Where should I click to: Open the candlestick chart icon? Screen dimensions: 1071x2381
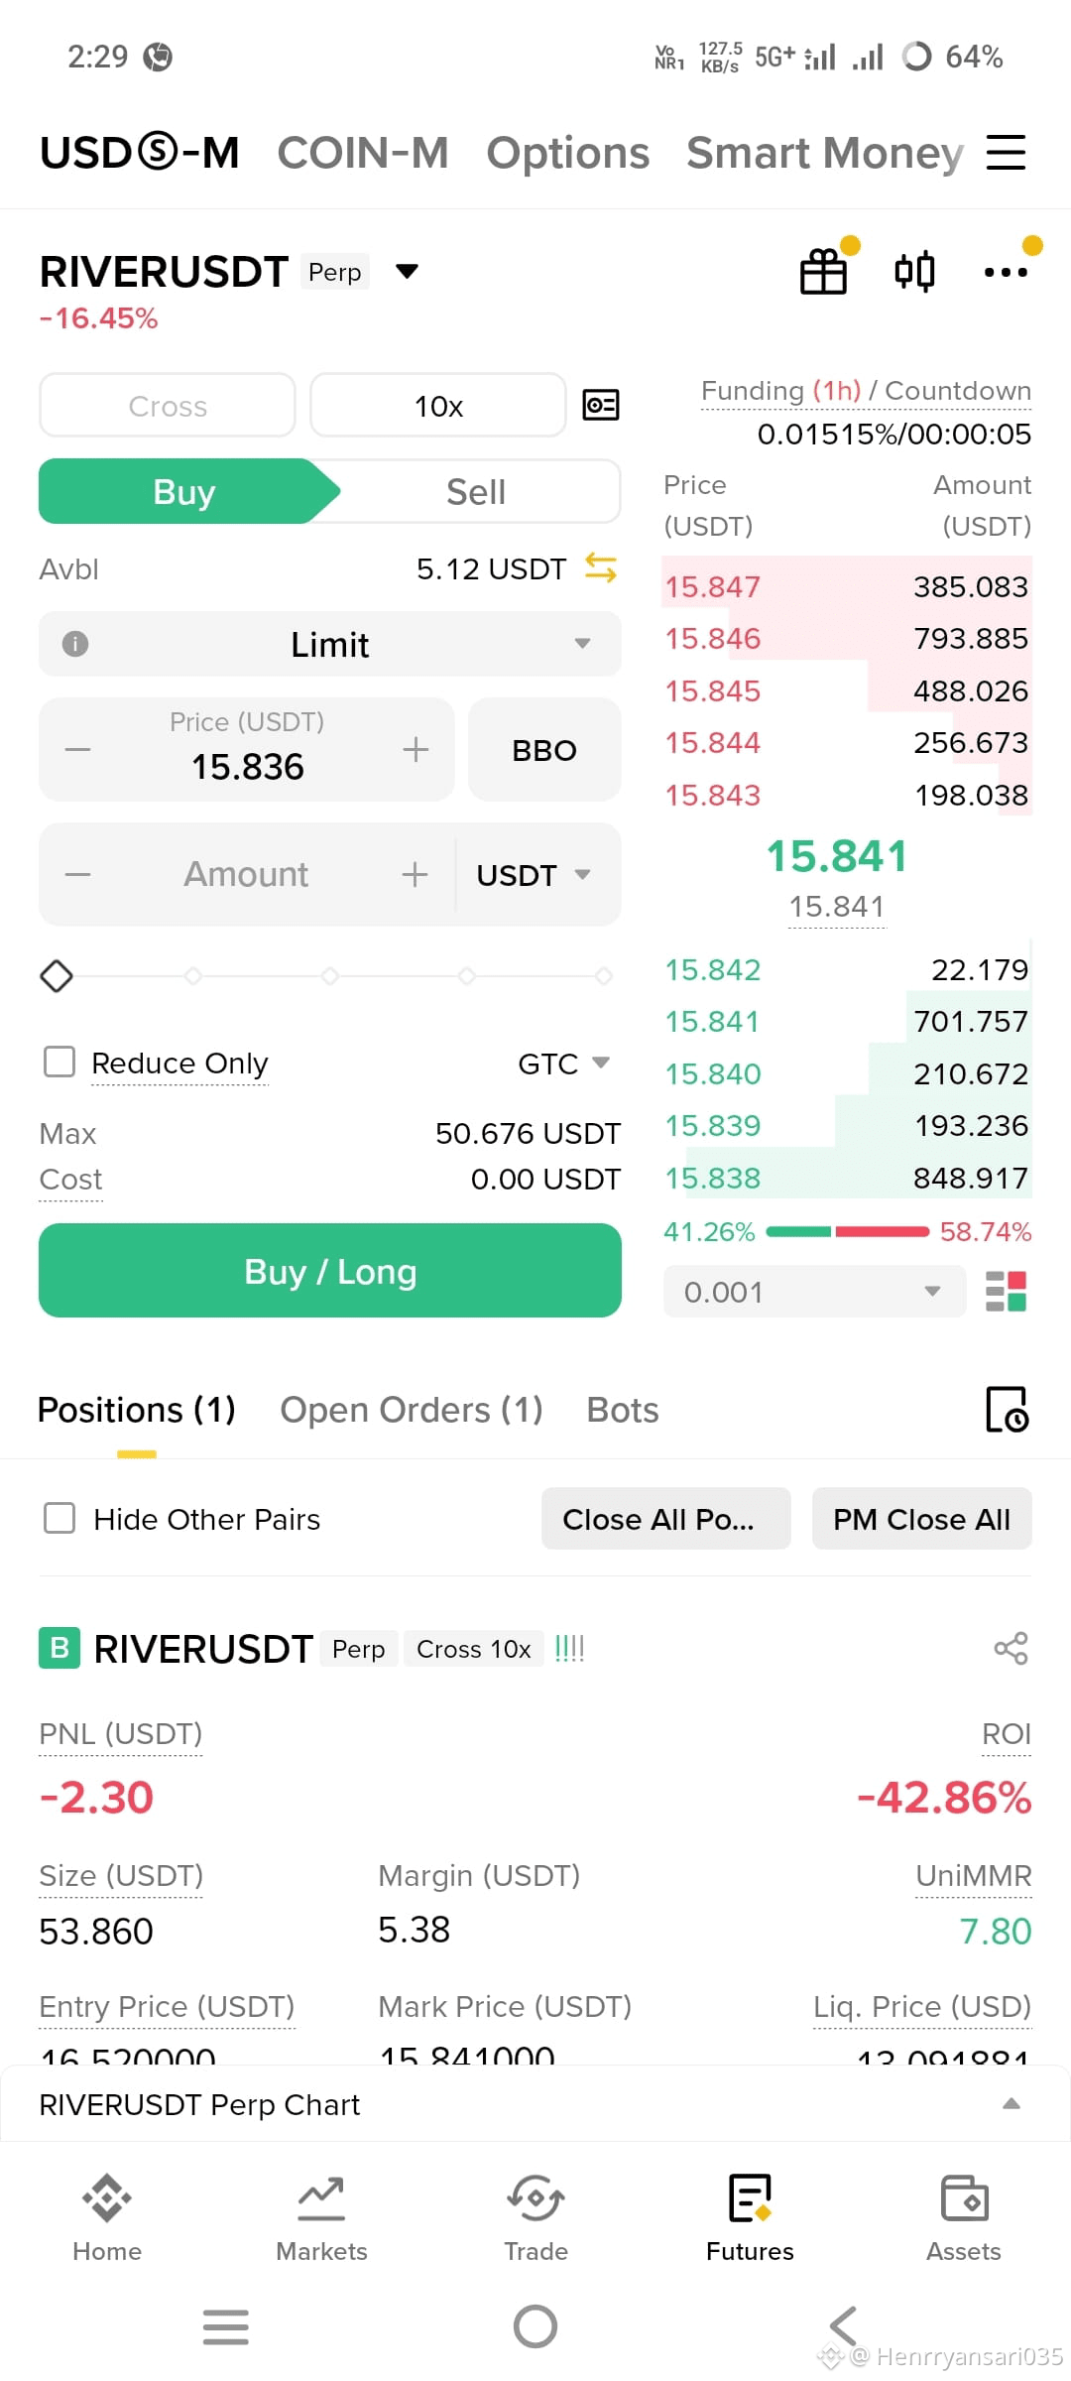tap(914, 271)
